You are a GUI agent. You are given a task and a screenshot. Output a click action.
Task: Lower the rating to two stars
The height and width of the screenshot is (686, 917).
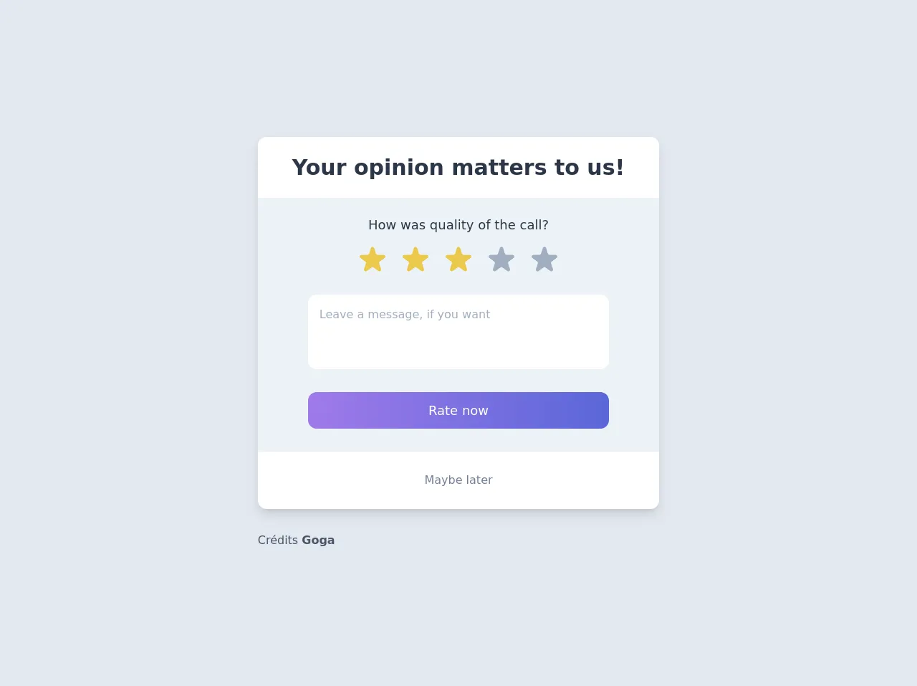416,259
